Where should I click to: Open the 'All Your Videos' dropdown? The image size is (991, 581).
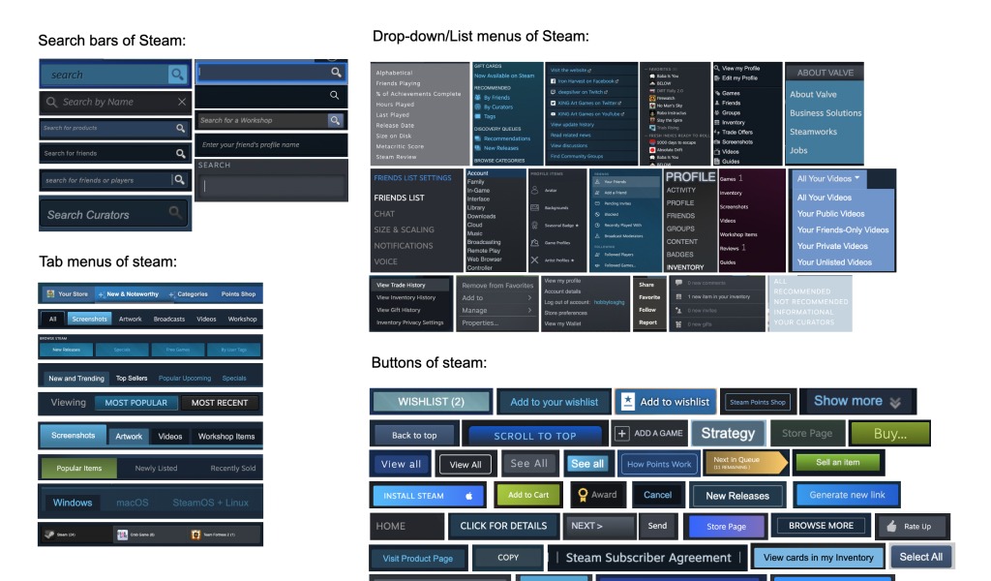(x=829, y=179)
